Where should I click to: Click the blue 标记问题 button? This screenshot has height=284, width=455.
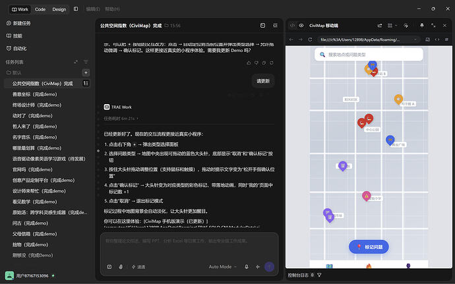(x=369, y=247)
